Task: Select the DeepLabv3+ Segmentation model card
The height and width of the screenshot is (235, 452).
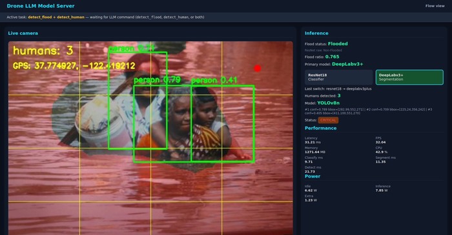Action: click(x=409, y=77)
